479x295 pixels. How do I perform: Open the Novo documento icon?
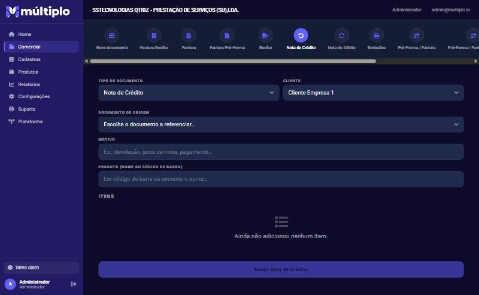tap(112, 36)
